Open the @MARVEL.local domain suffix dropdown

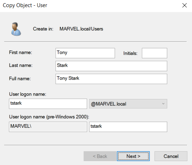pyautogui.click(x=128, y=104)
